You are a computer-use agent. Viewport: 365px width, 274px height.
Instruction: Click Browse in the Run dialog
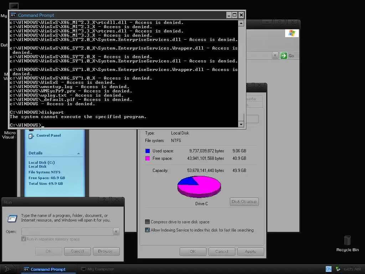pyautogui.click(x=106, y=251)
